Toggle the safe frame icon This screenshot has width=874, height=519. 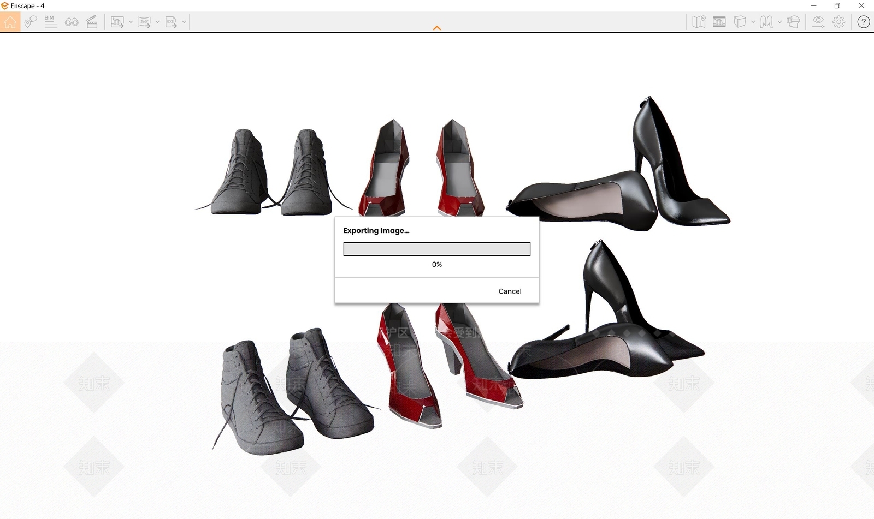coord(719,22)
